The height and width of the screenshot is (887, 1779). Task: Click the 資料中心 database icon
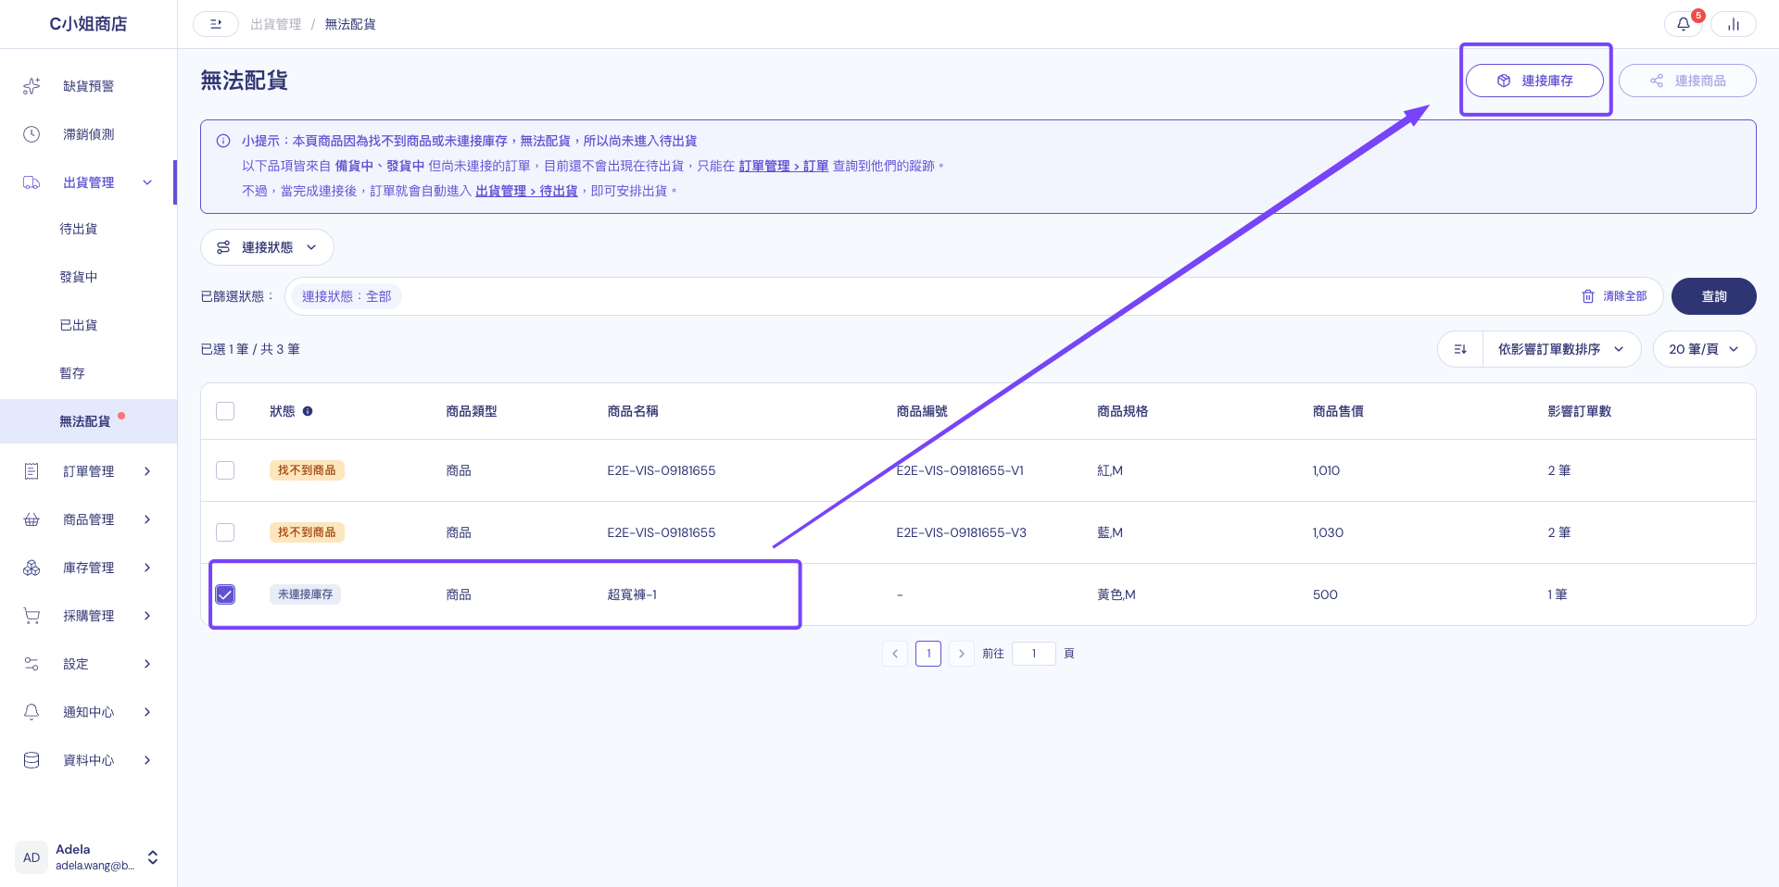click(32, 760)
